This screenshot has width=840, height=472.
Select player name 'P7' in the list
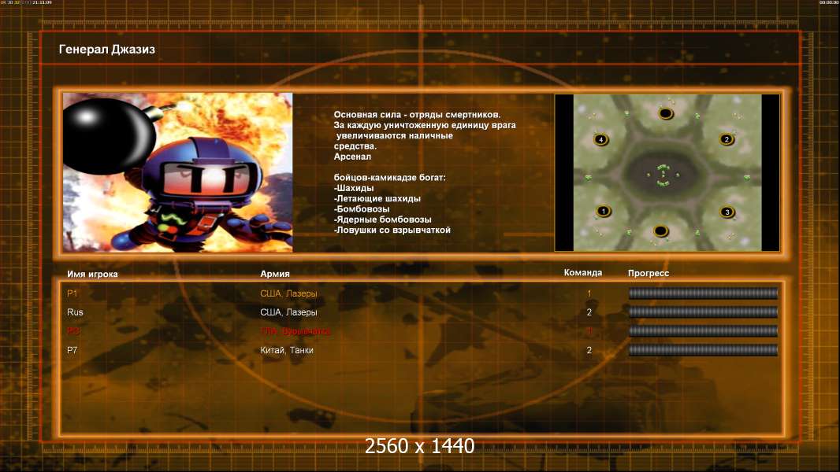click(x=72, y=350)
